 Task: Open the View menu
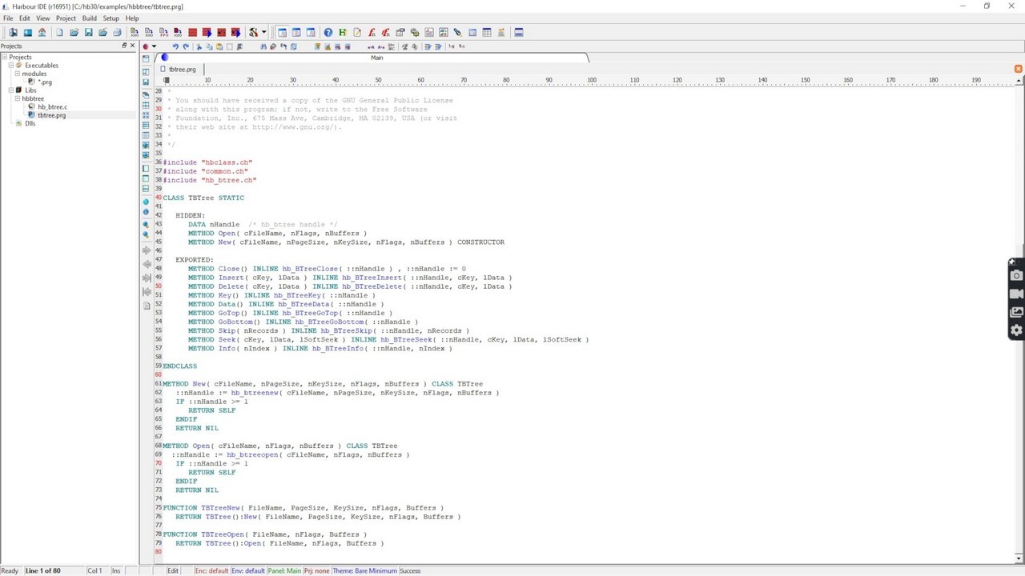(42, 18)
